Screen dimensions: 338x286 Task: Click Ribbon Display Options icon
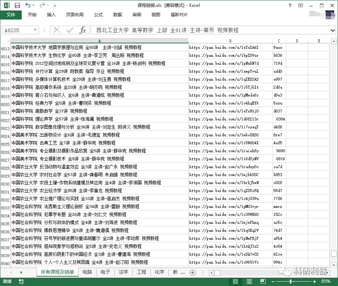[300, 5]
